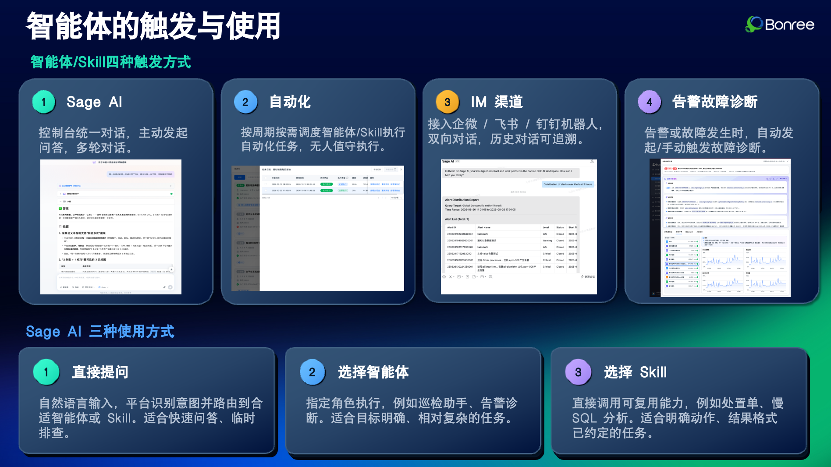
Task: Click the "告警故障诊断" card heading
Action: point(715,102)
